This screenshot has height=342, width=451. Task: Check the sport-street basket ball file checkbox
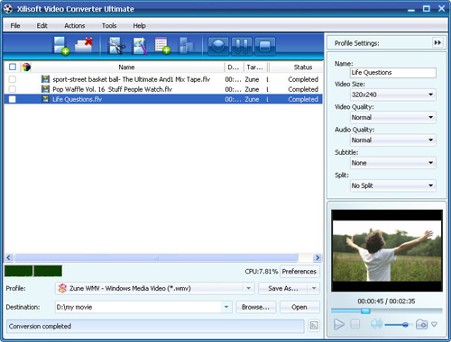tap(13, 79)
